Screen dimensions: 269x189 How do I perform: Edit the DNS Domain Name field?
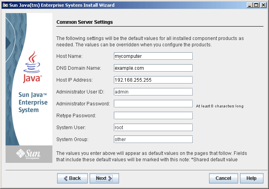click(x=153, y=68)
